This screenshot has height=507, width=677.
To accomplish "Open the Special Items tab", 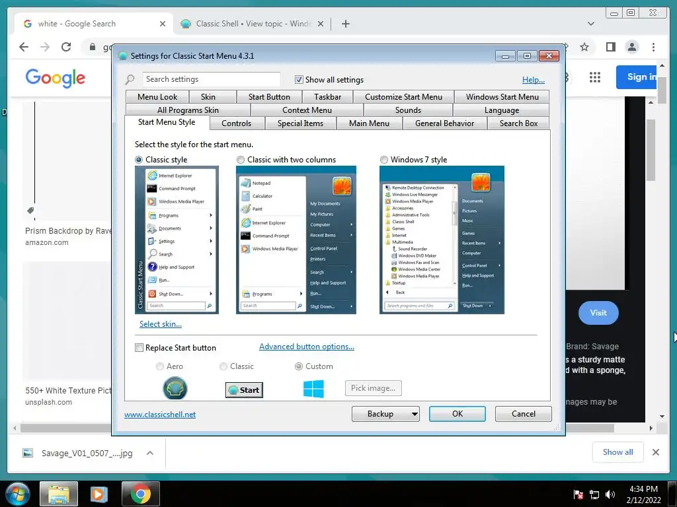I will (x=301, y=123).
